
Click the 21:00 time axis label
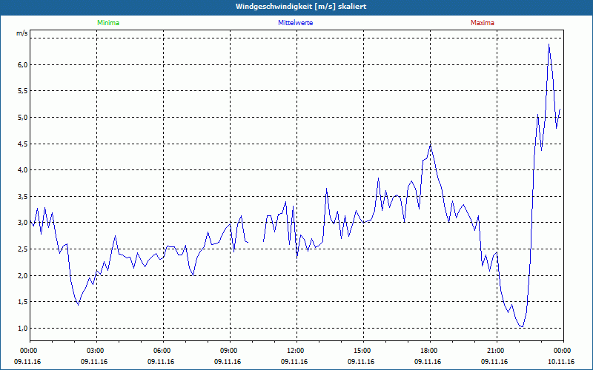tap(497, 351)
